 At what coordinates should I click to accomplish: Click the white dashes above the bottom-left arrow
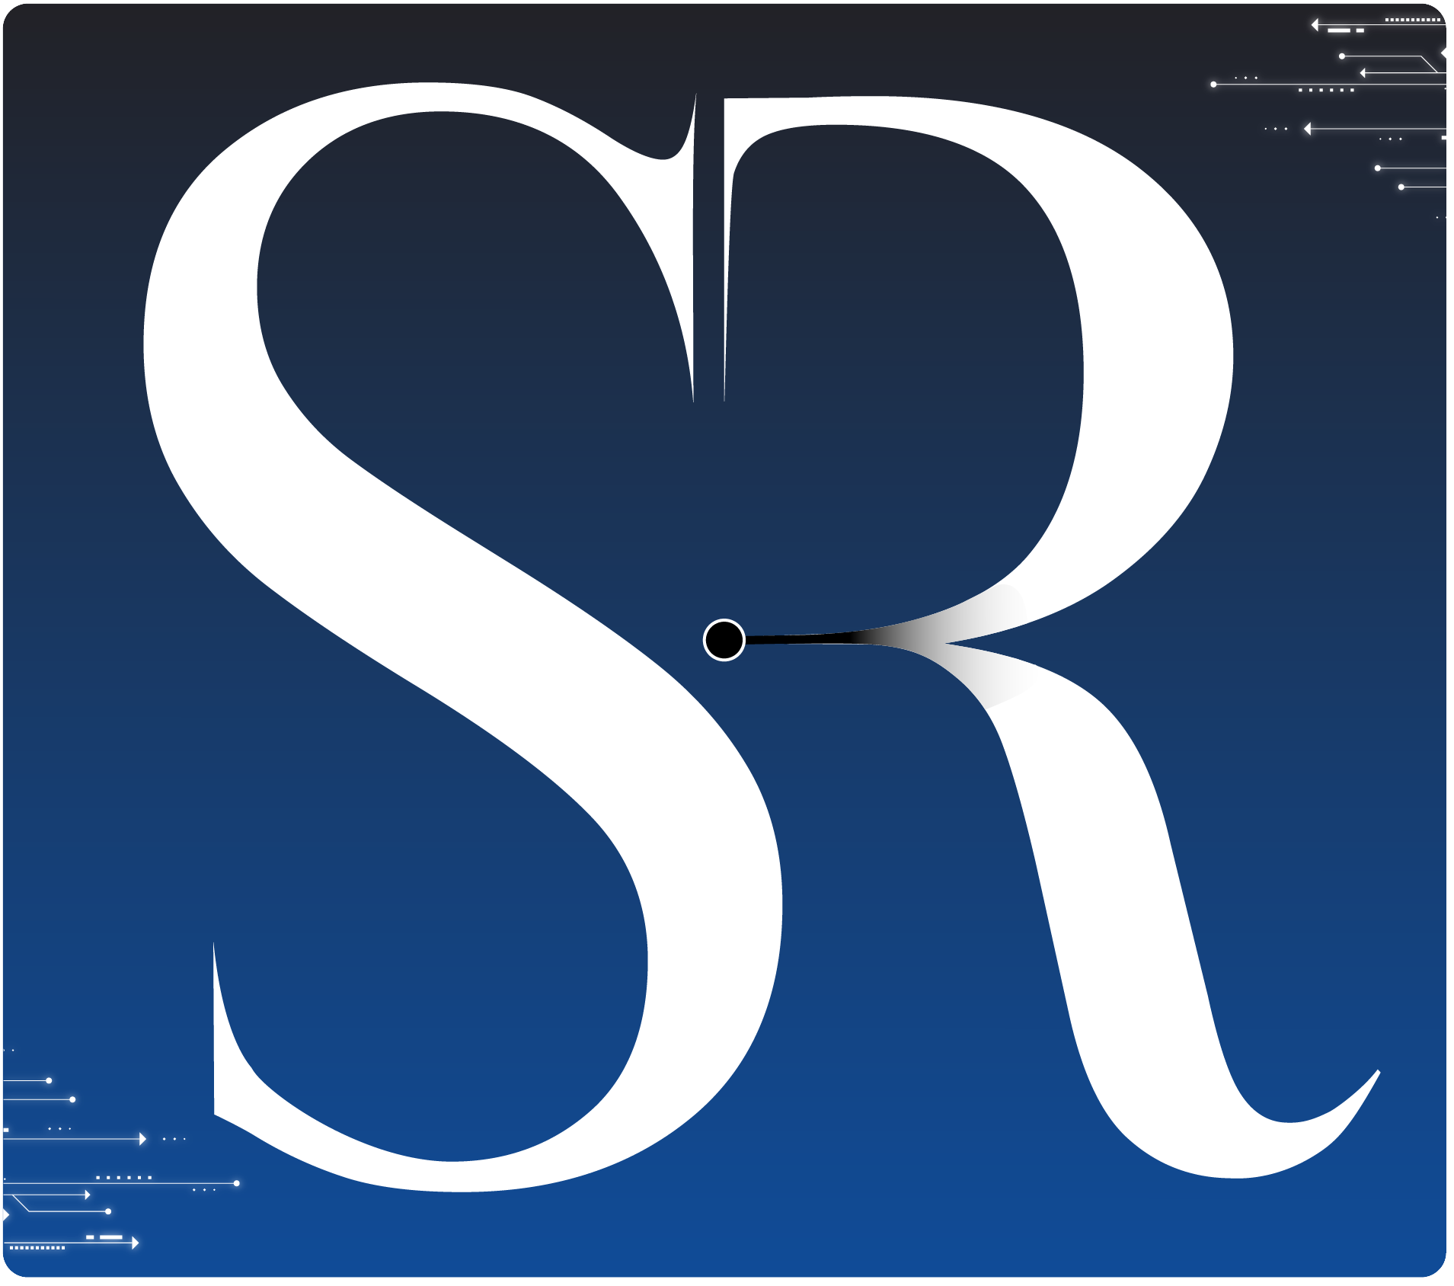point(104,1237)
